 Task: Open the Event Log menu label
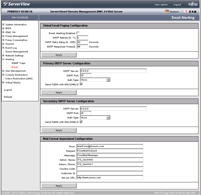(x=11, y=48)
